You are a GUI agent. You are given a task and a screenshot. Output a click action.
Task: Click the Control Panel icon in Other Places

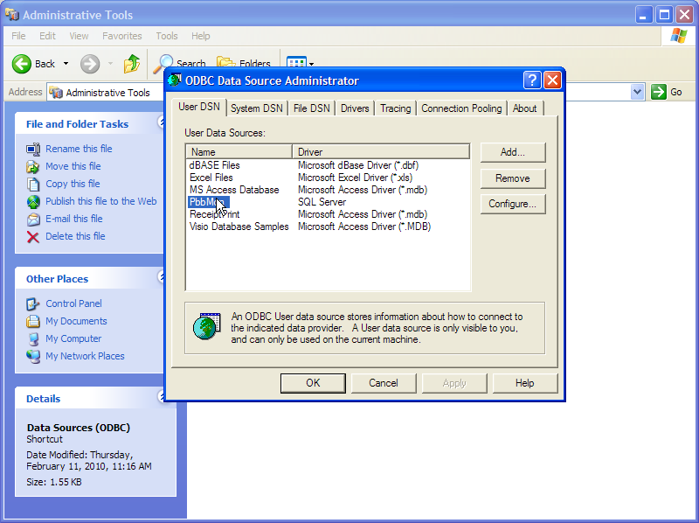[x=33, y=303]
